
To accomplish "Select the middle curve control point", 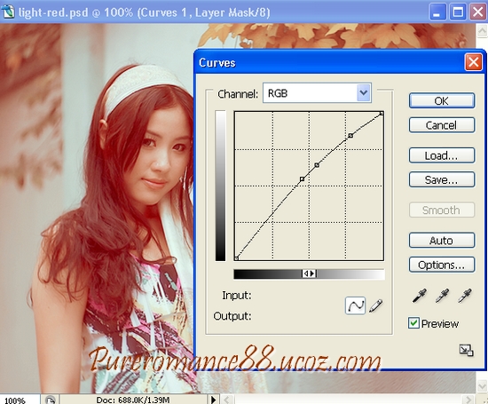I will click(x=317, y=165).
